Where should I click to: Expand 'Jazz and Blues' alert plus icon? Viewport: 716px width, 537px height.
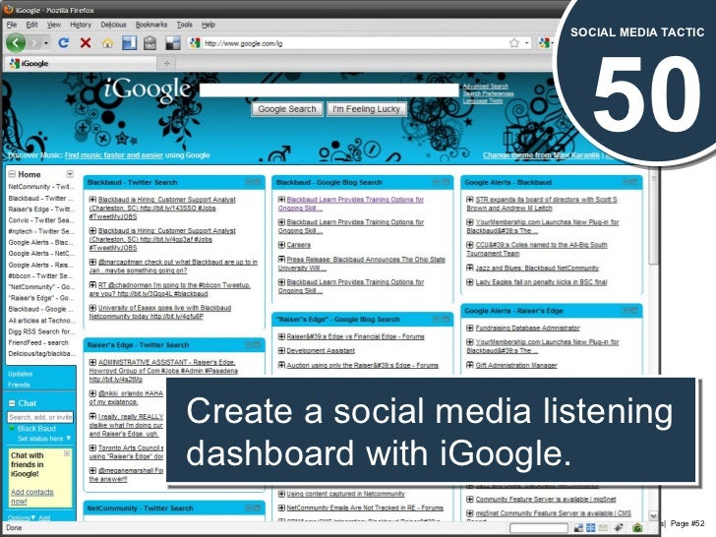(x=469, y=268)
